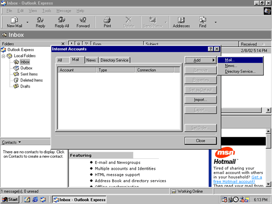The width and height of the screenshot is (272, 204).
Task: Select the Outbox folder in tree
Action: tap(26, 68)
